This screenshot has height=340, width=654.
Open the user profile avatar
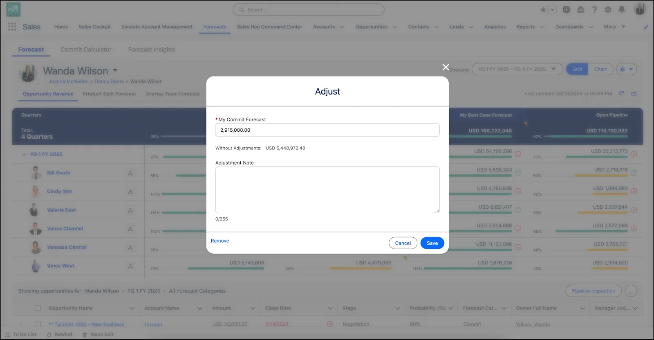(640, 9)
